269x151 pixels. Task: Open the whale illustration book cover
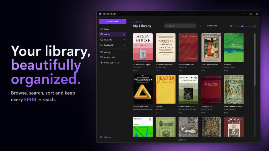(x=188, y=127)
